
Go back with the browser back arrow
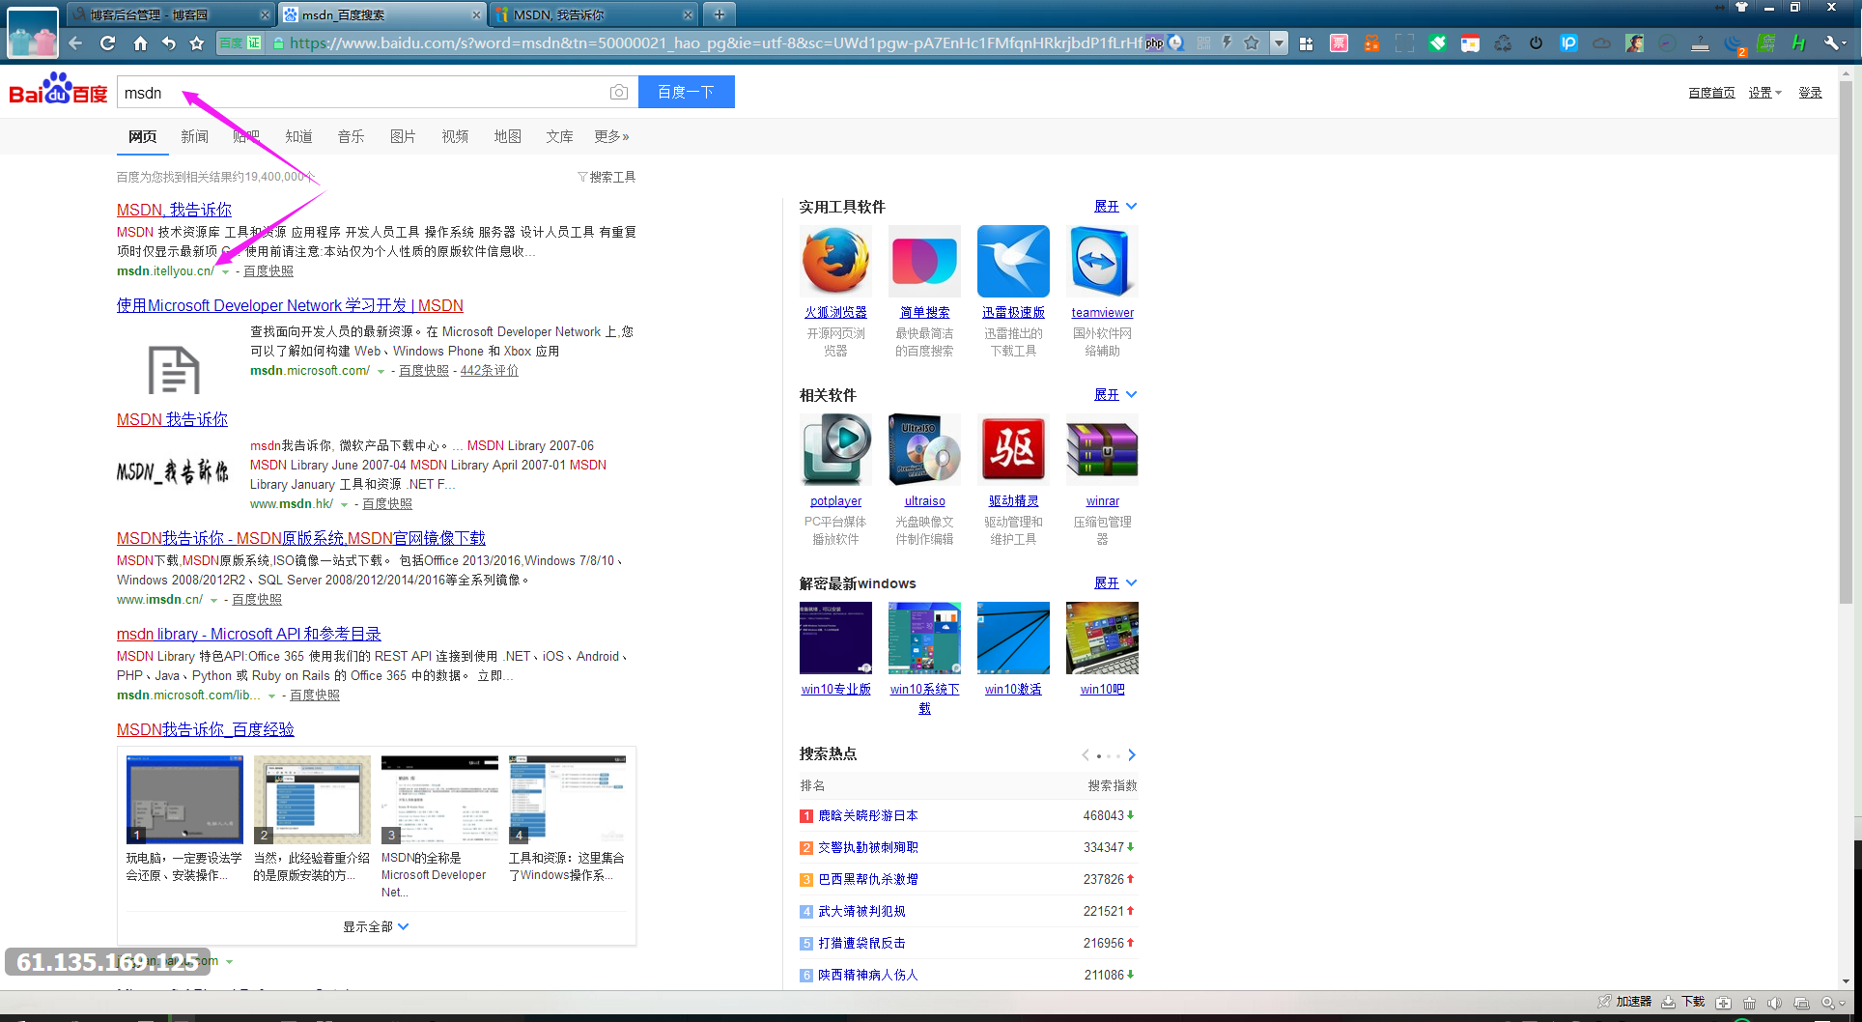tap(75, 43)
